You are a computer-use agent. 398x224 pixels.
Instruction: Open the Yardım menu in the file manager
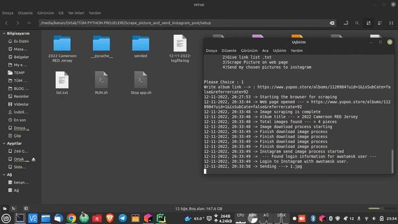[x=95, y=13]
